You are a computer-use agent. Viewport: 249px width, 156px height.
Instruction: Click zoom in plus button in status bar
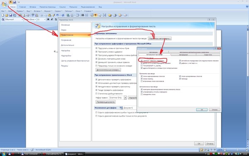point(247,150)
